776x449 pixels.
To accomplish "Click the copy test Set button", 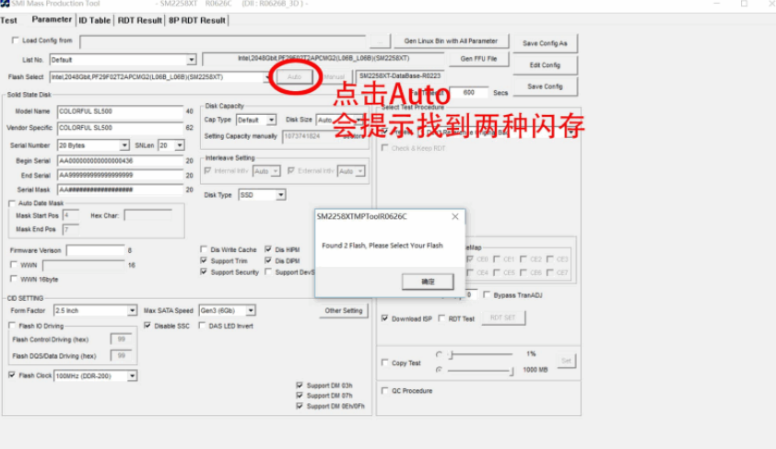I will coord(566,361).
